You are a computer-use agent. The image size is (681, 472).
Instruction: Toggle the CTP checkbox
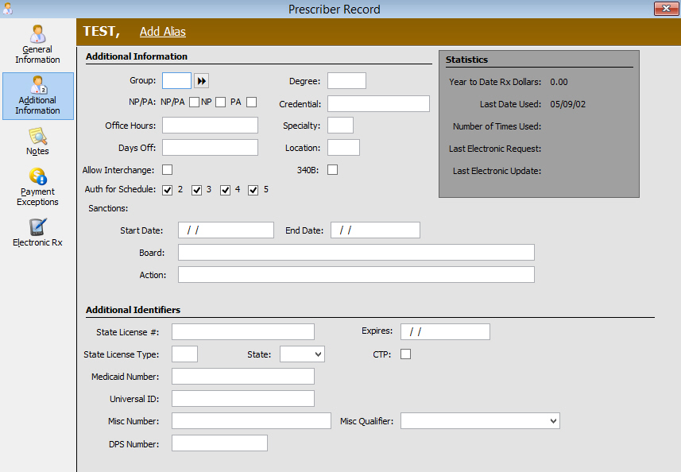[x=406, y=354]
